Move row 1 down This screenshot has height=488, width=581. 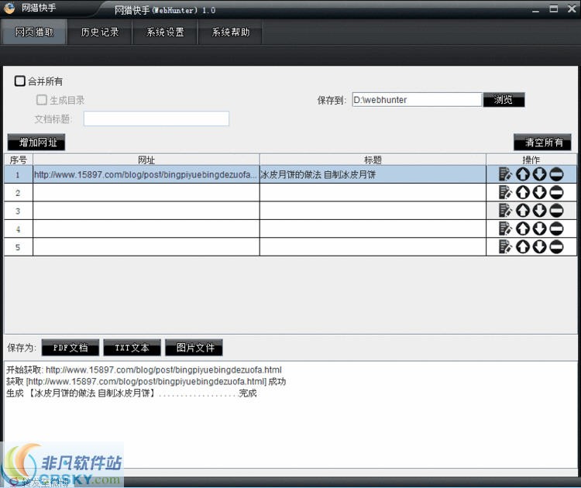pos(539,174)
